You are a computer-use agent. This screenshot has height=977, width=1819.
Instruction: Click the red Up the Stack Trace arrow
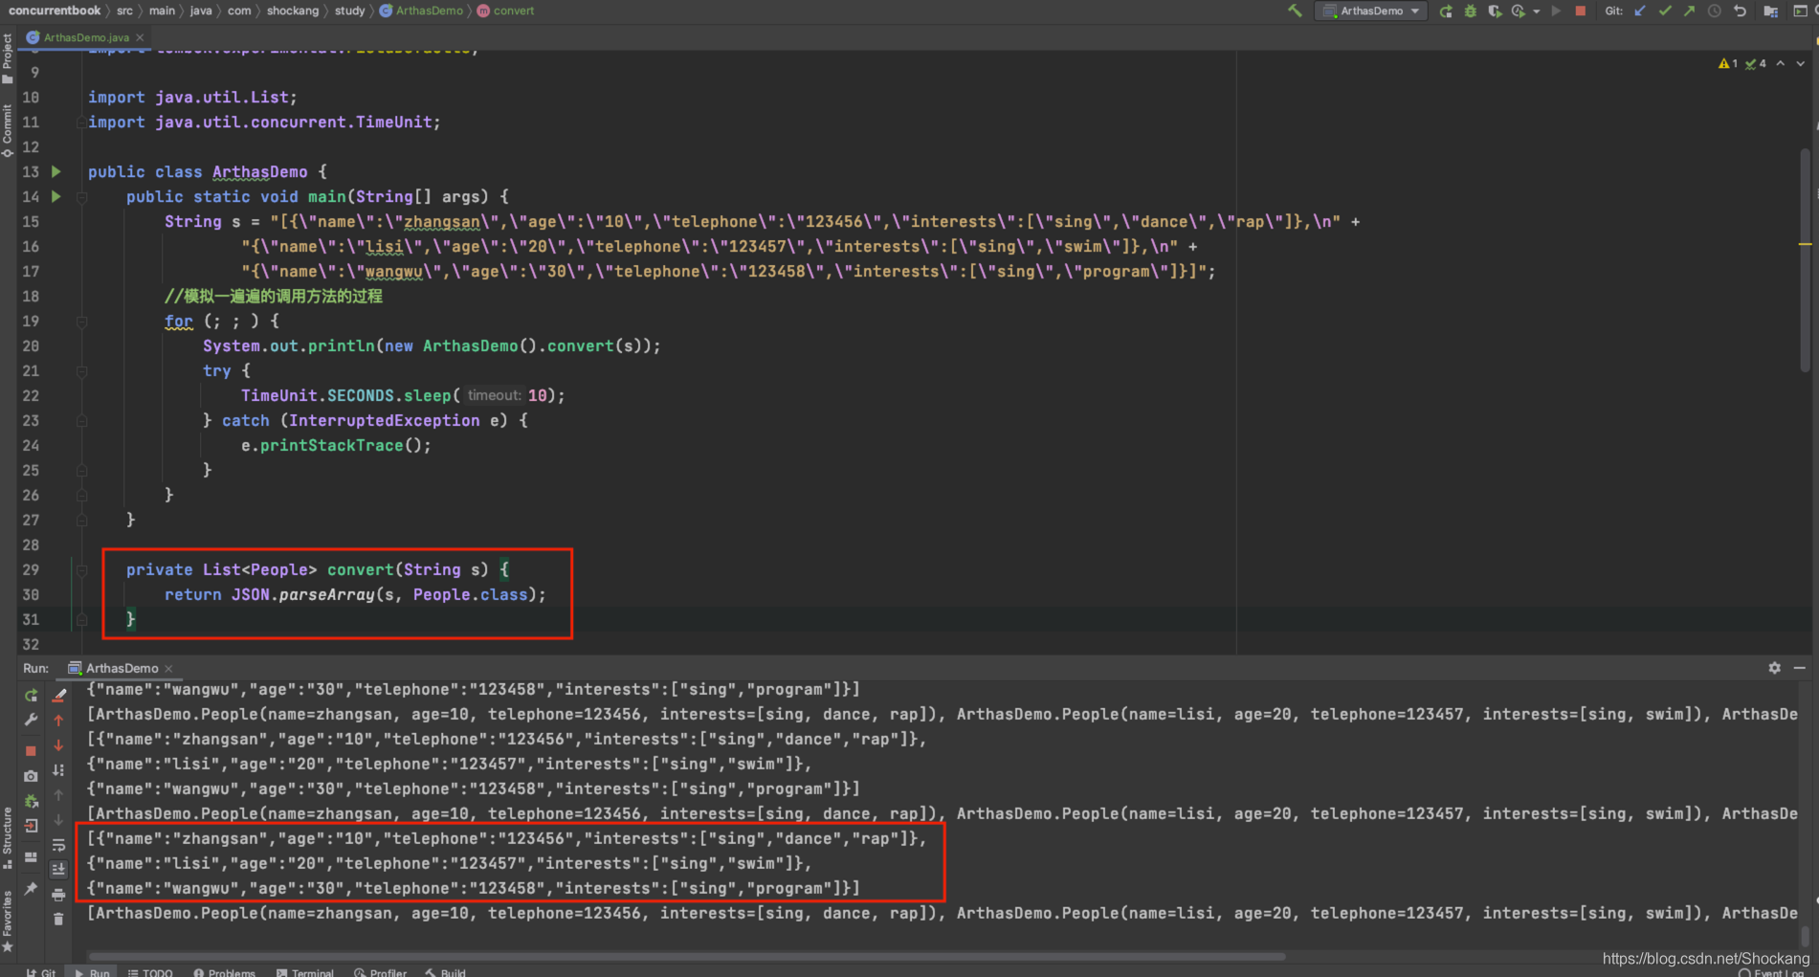[x=58, y=721]
